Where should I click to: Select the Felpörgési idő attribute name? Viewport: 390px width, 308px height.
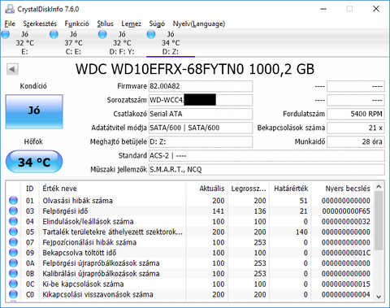click(x=65, y=211)
